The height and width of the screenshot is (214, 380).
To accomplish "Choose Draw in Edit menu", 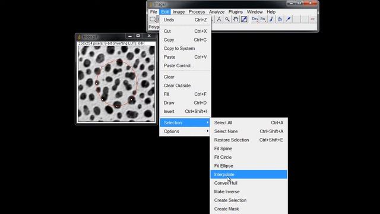I will 185,103.
